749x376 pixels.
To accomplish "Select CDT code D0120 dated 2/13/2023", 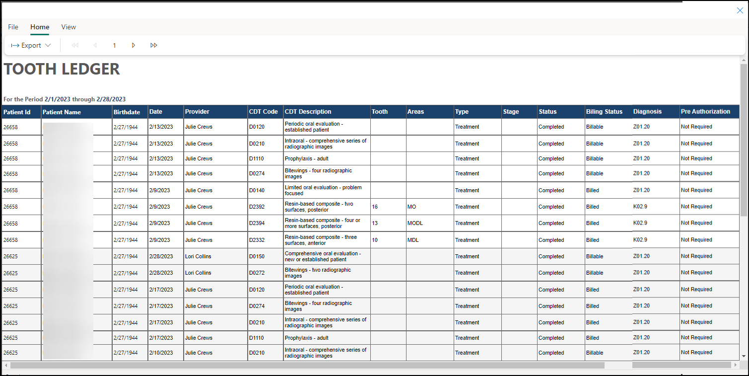I will (x=266, y=127).
